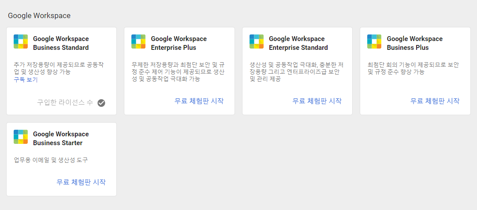Viewport: 477px width, 210px height.
Task: Click description starting with 추가 저장용량이 제공되므로
Action: tap(59, 69)
